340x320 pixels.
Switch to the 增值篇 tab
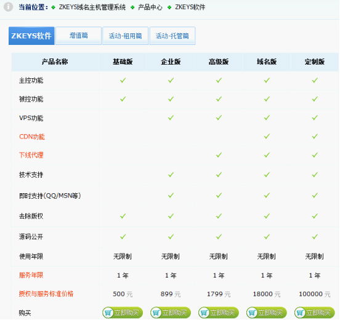(78, 36)
